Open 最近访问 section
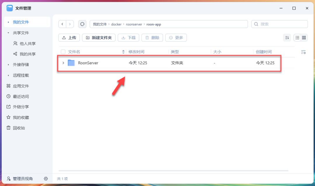The width and height of the screenshot is (315, 186). [x=18, y=96]
